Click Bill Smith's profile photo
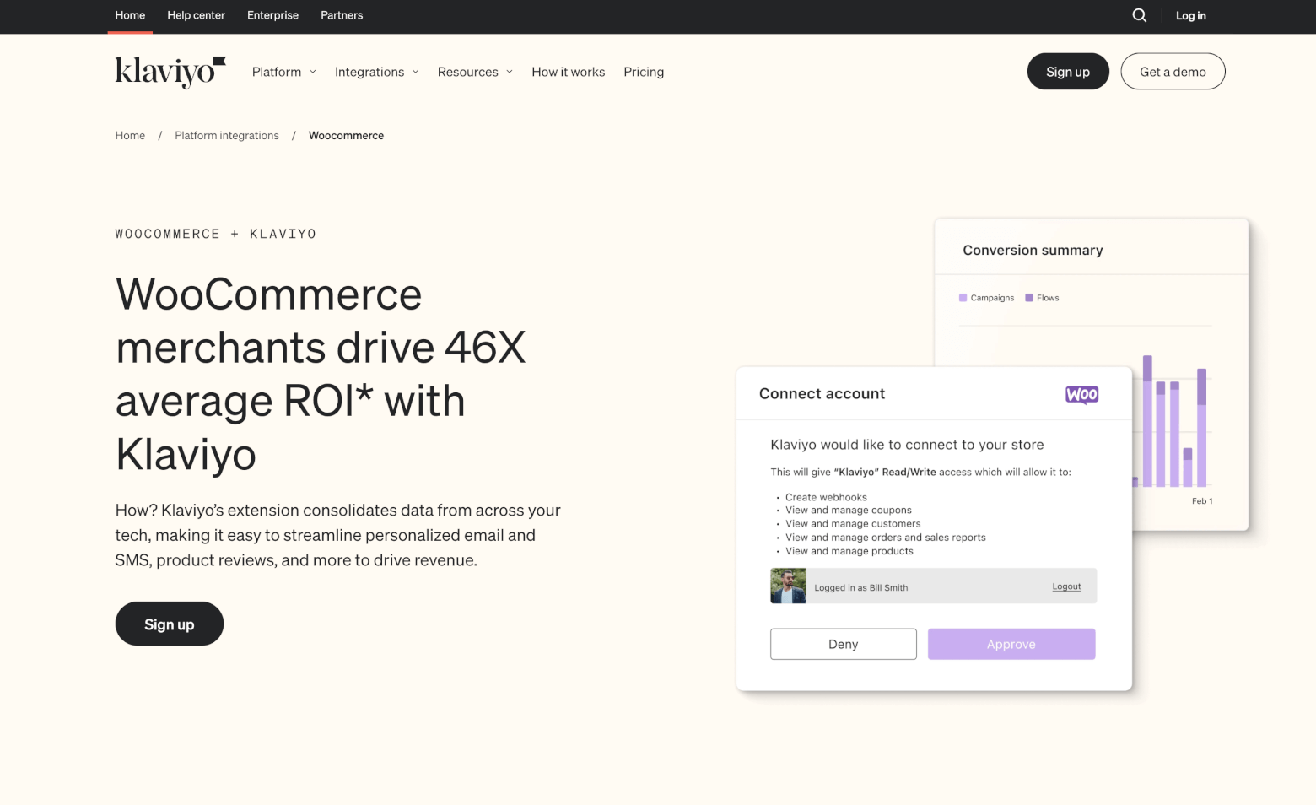 [788, 586]
